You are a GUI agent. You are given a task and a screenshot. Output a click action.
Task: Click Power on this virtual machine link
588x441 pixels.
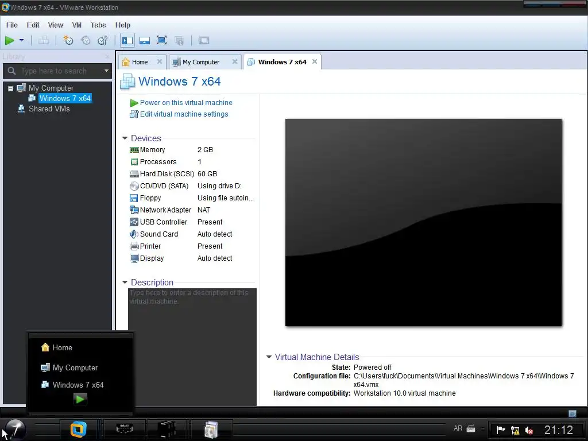click(186, 103)
